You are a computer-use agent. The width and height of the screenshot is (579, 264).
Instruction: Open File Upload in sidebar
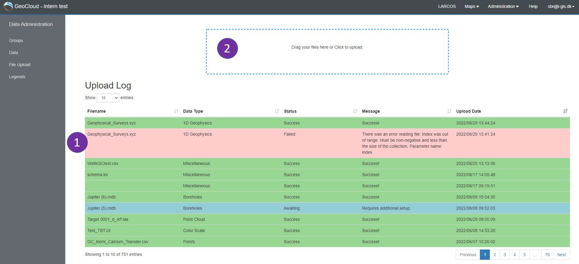click(x=20, y=65)
